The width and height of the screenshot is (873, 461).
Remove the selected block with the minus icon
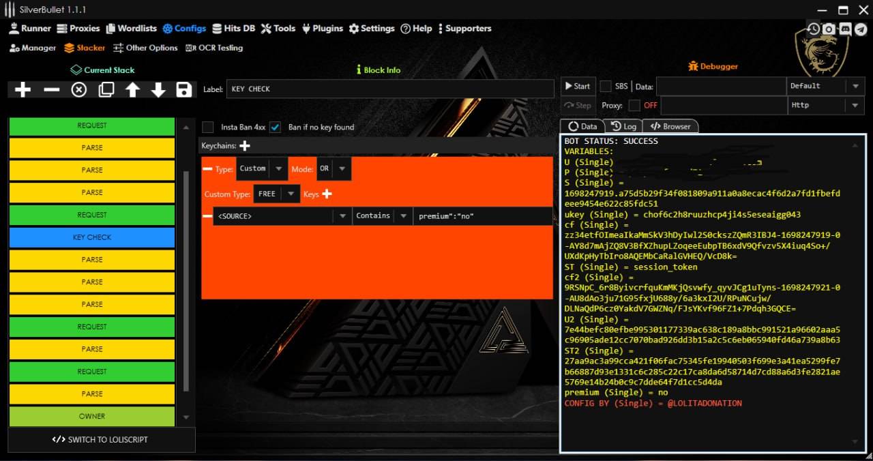51,90
